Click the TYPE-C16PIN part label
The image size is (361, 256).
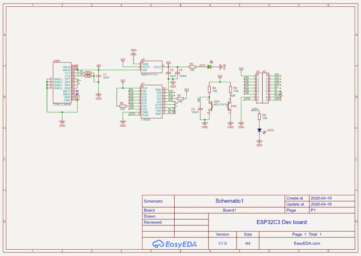tap(62, 104)
